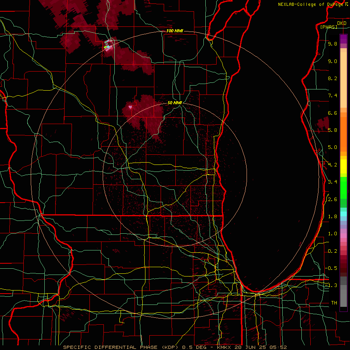This screenshot has height=350, width=350.
Task: Pick the pink segment of the color bar
Action: tap(343, 236)
